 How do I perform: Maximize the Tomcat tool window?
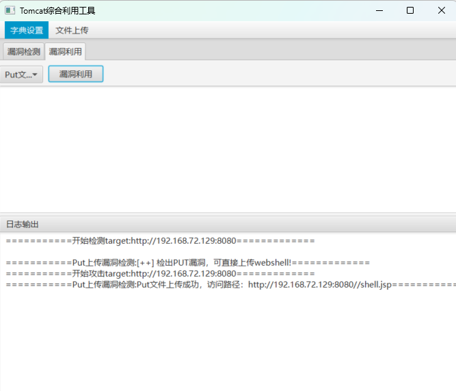[x=410, y=10]
